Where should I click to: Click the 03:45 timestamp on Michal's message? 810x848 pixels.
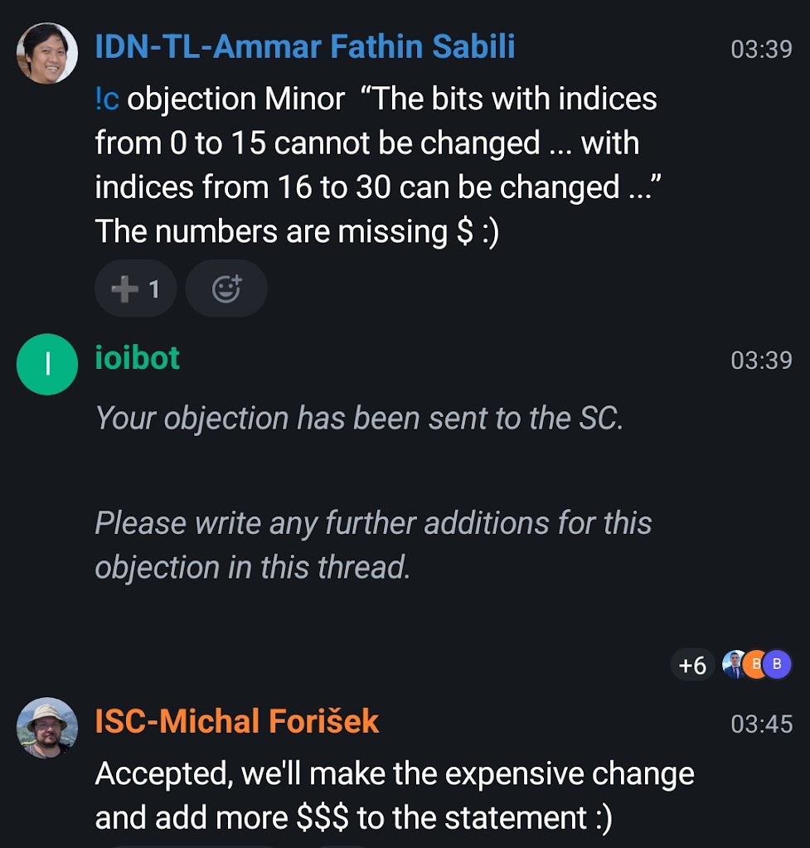(x=761, y=724)
